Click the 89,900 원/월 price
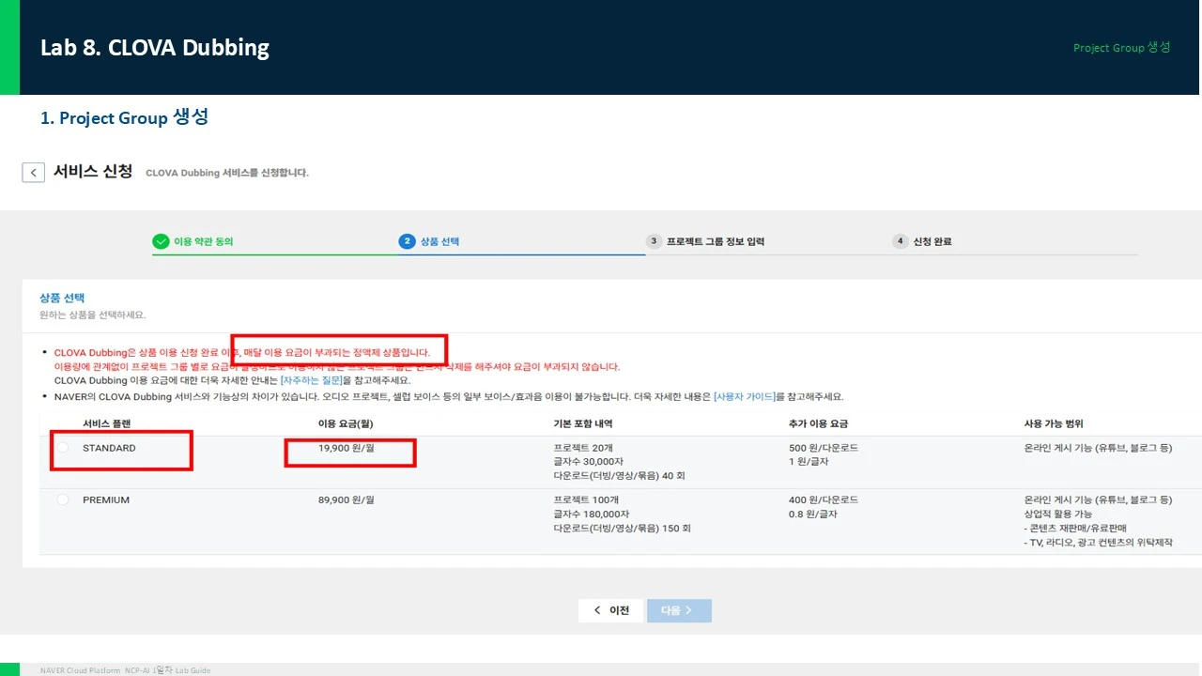Screen dimensions: 1202x676 pyautogui.click(x=347, y=499)
